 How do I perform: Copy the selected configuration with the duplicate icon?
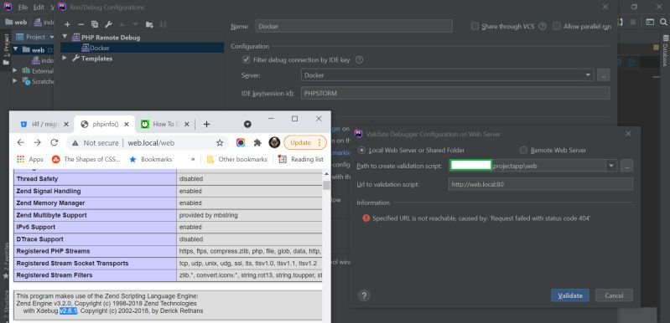(95, 25)
